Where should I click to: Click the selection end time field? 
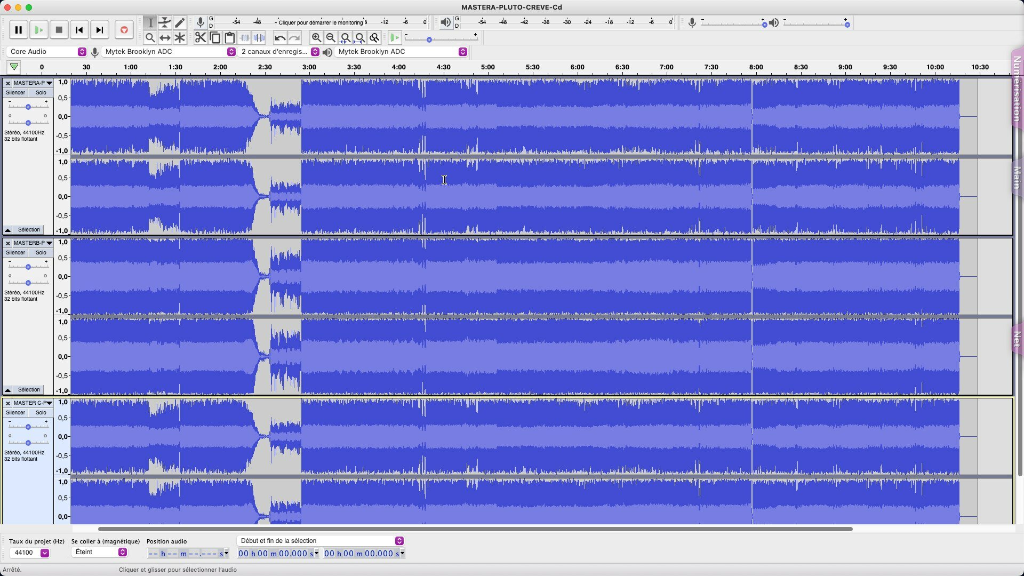364,554
